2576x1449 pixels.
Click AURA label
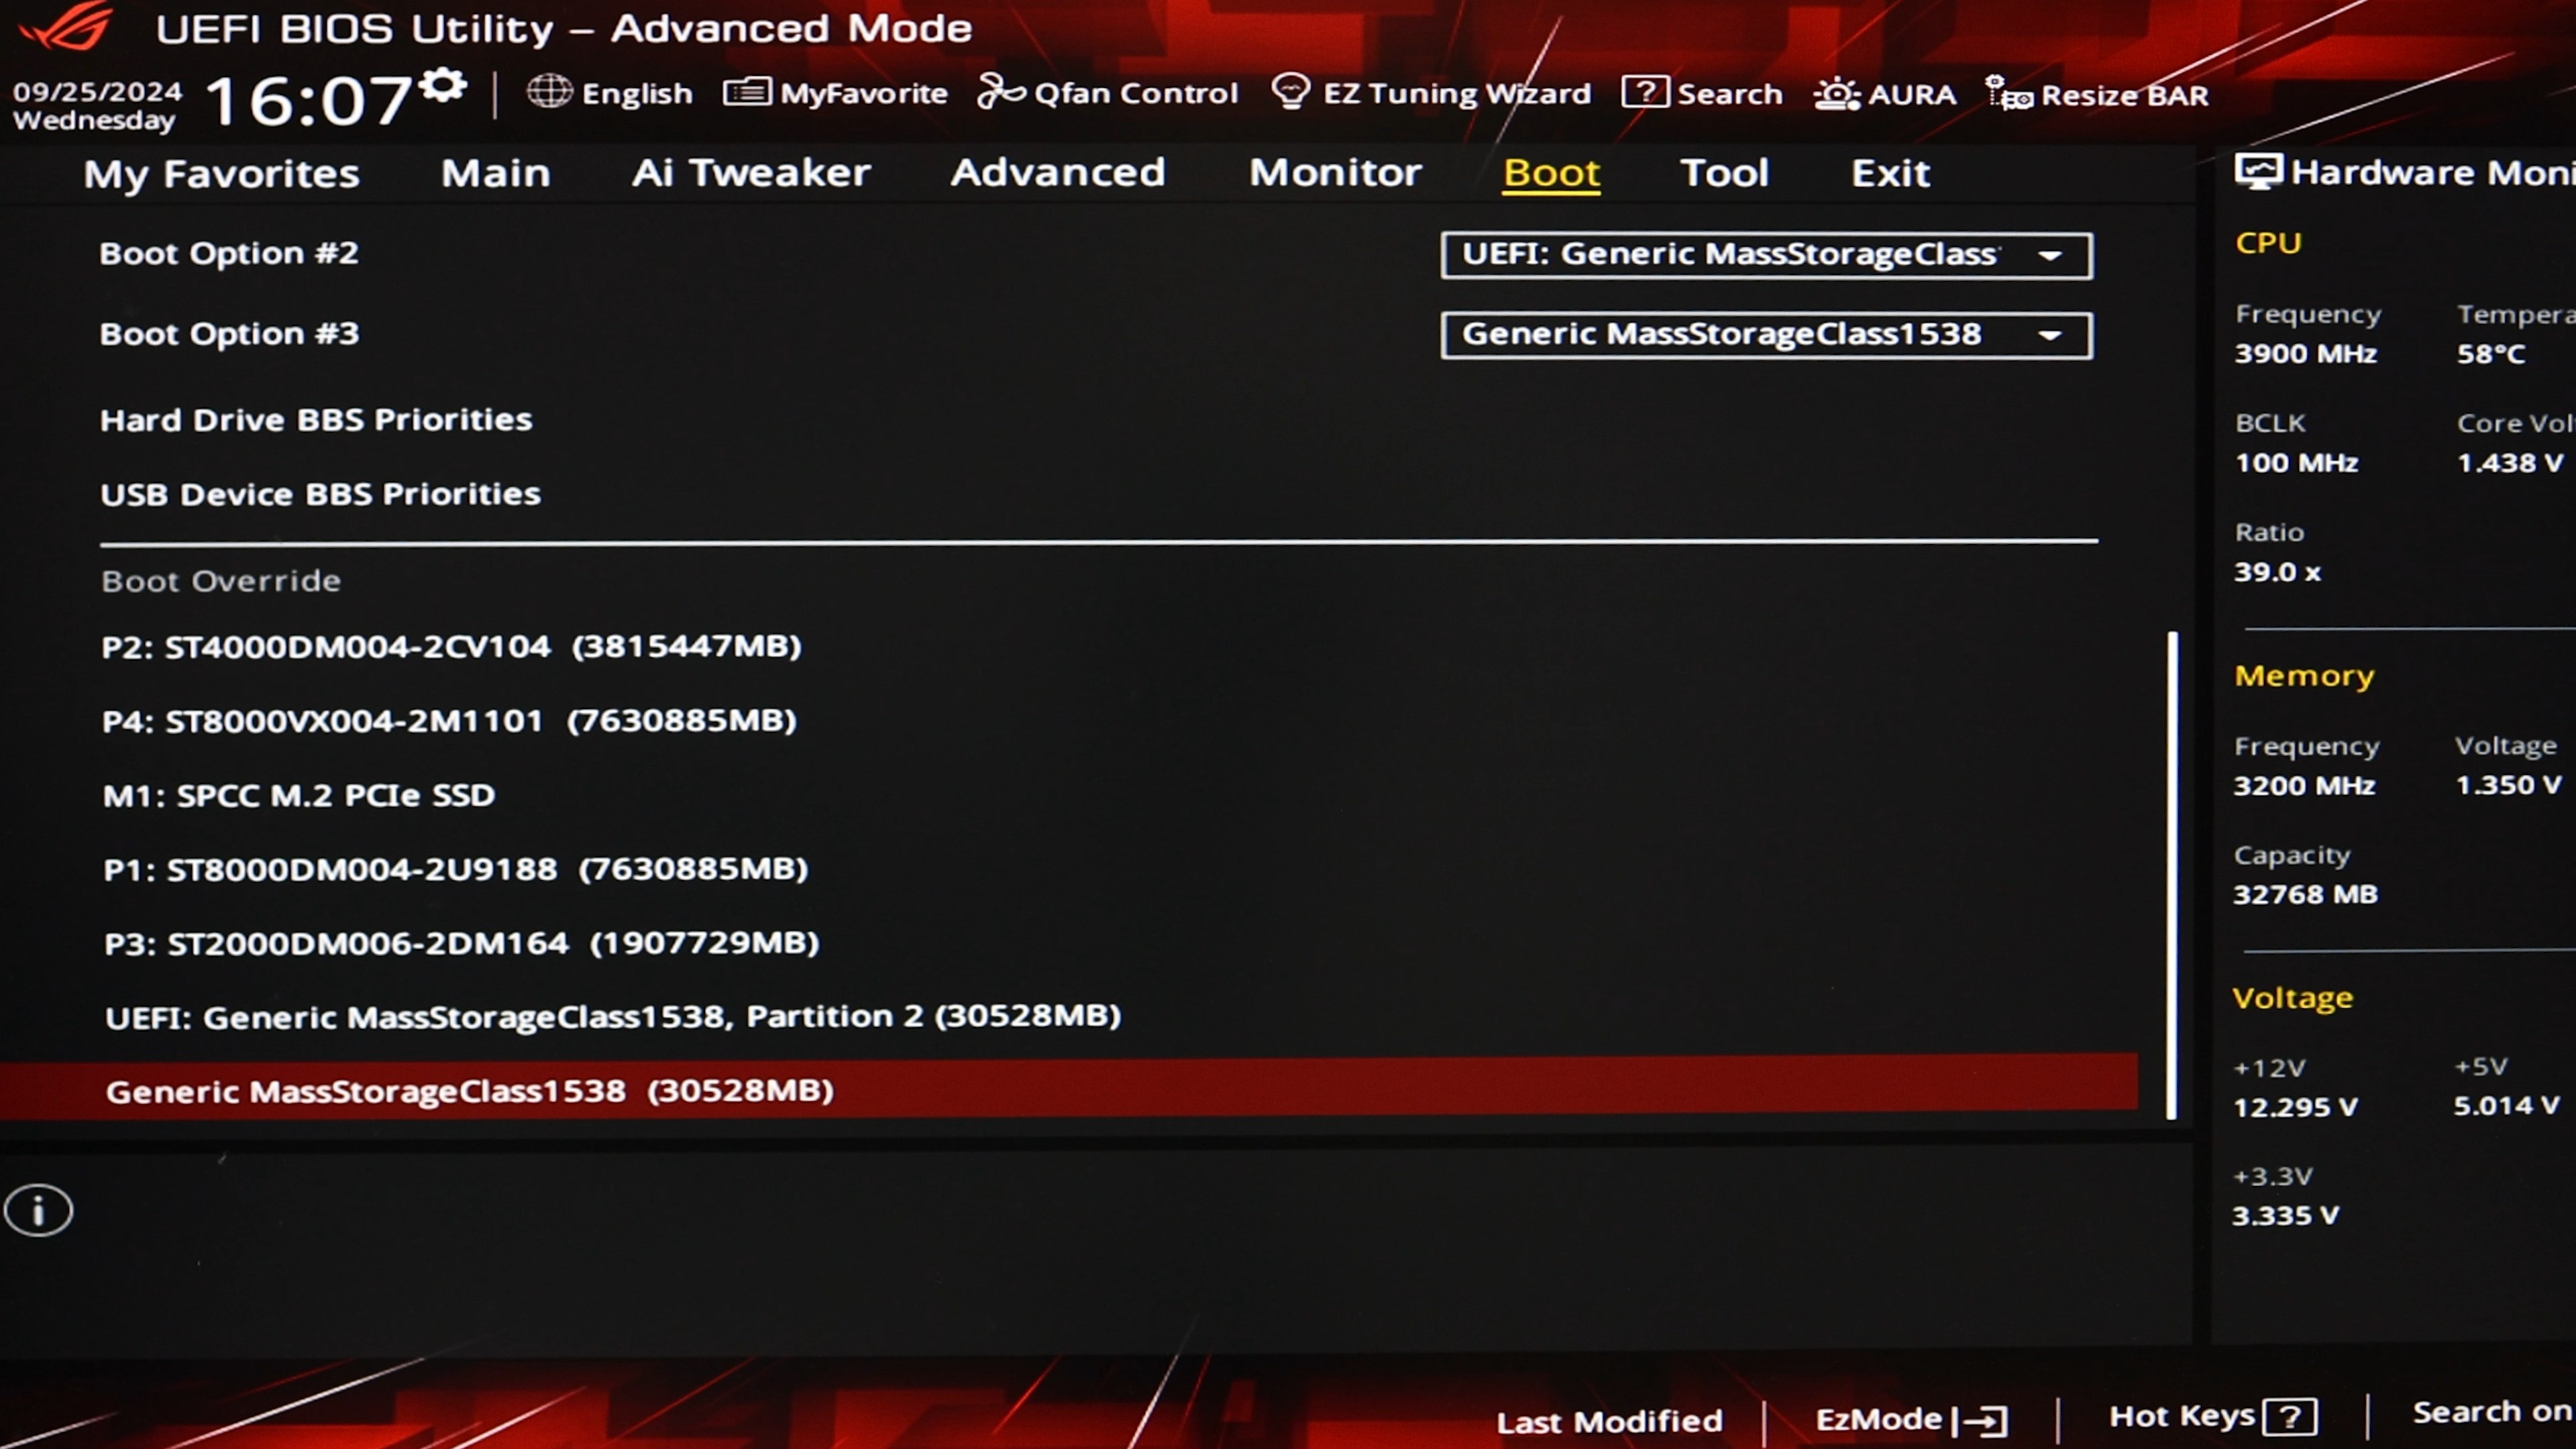1912,95
